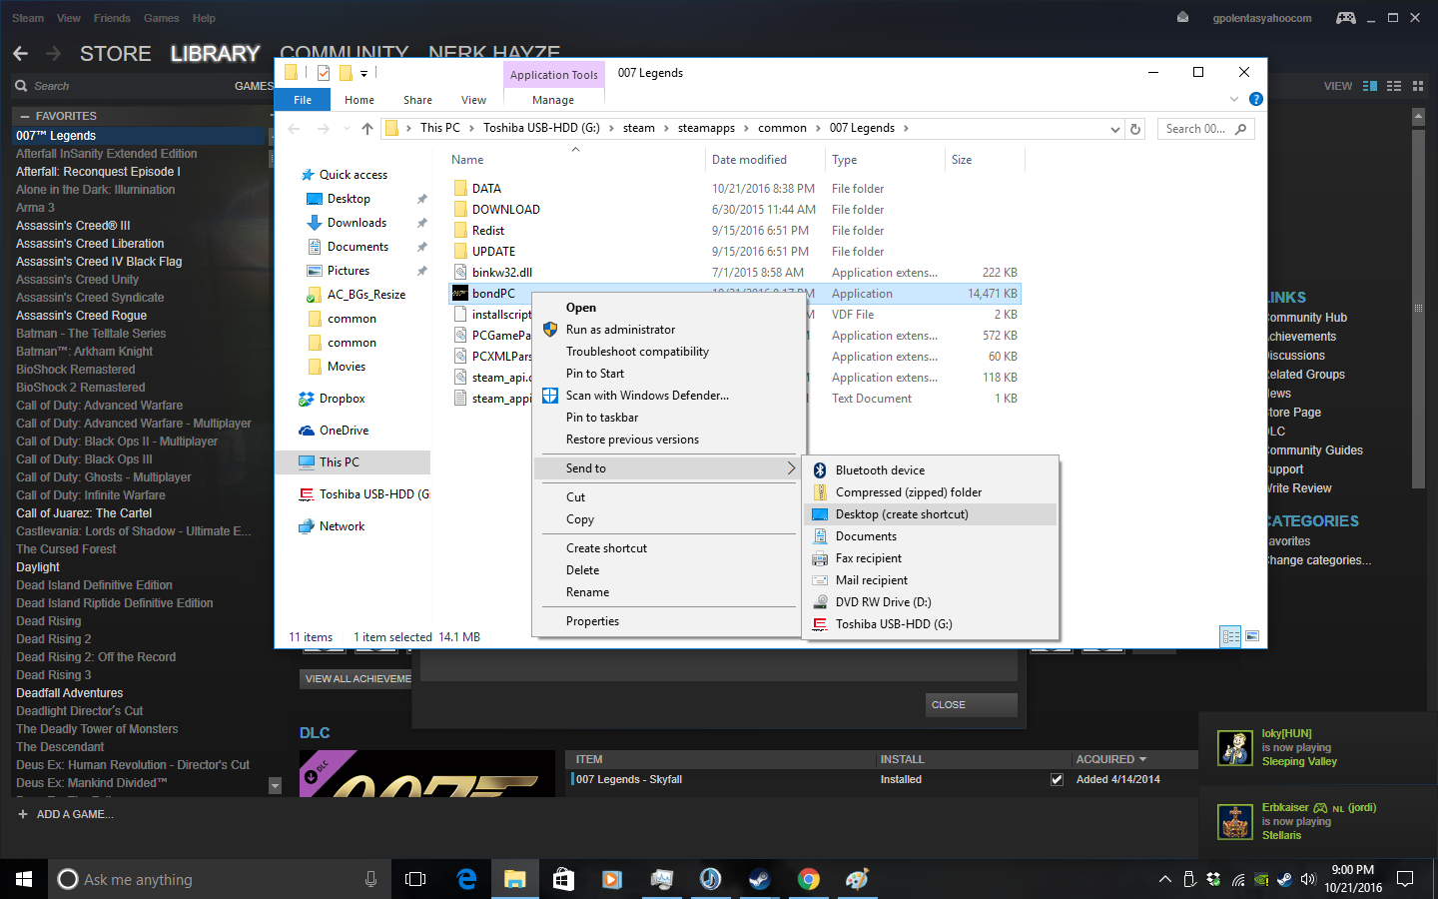The width and height of the screenshot is (1438, 899).
Task: Collapse the Steam FAVORITES category
Action: 23,116
